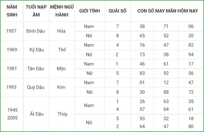Viewport: 204px width, 132px height.
Task: Click the QUÁI SỐ header cell
Action: [x=118, y=11]
